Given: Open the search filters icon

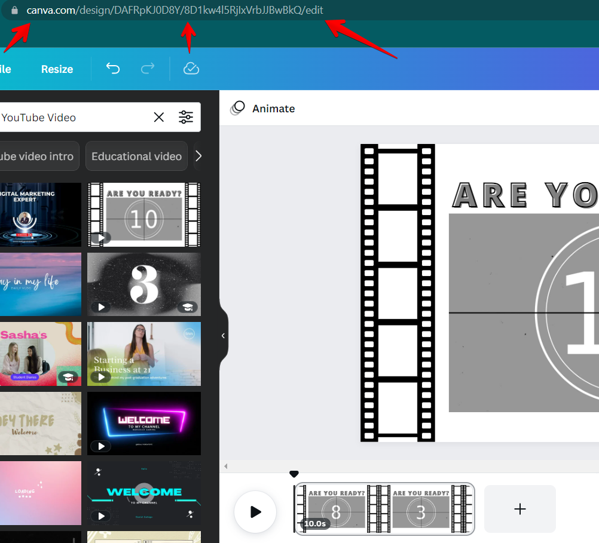Looking at the screenshot, I should click(x=186, y=117).
